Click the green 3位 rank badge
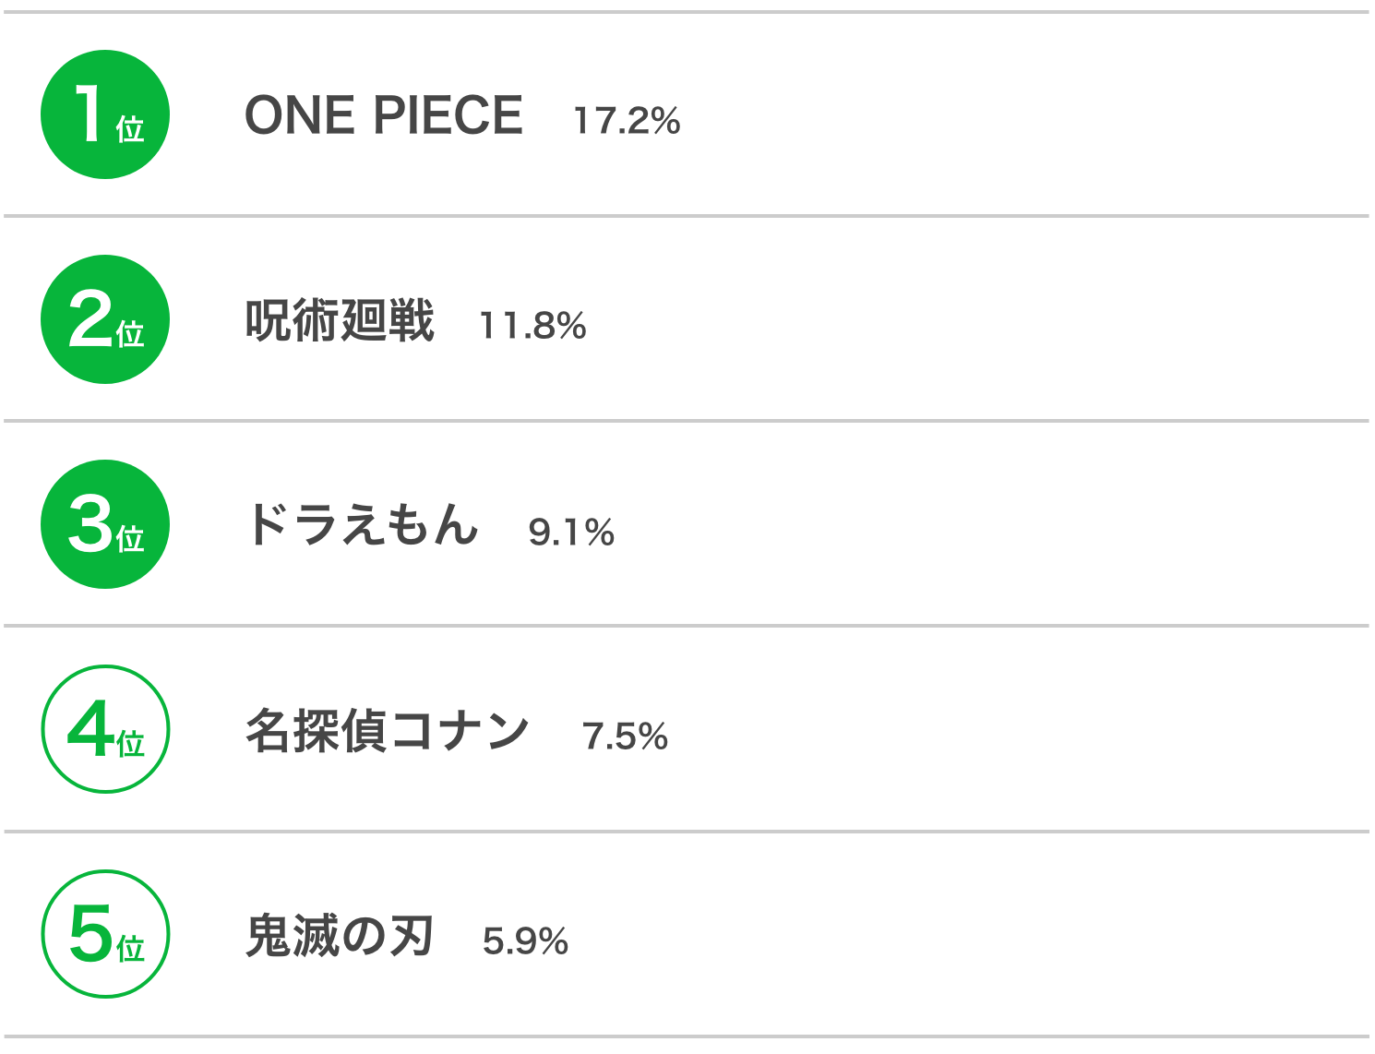This screenshot has width=1375, height=1054. (x=105, y=524)
